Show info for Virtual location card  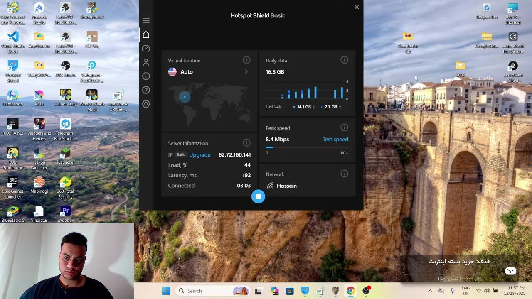click(246, 60)
